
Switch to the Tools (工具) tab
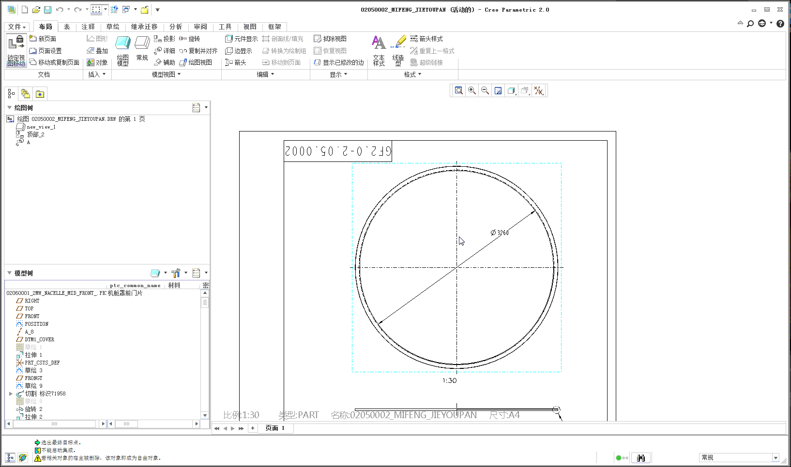tap(225, 27)
